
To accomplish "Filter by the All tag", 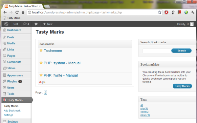I will click(x=142, y=105).
